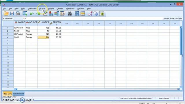
Task: Recall recently used dialogs icon
Action: [25, 14]
